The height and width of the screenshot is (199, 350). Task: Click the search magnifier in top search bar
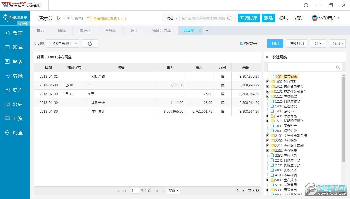230,18
